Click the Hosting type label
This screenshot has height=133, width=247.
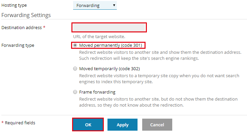coord(14,5)
